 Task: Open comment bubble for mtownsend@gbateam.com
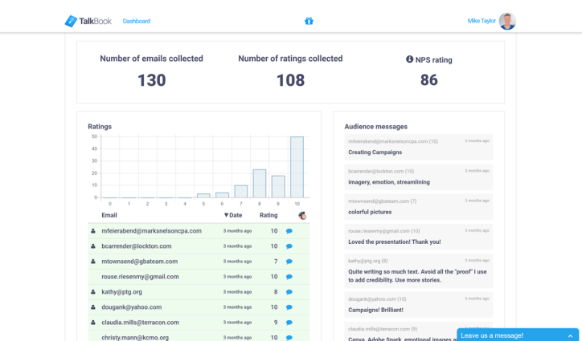(289, 262)
